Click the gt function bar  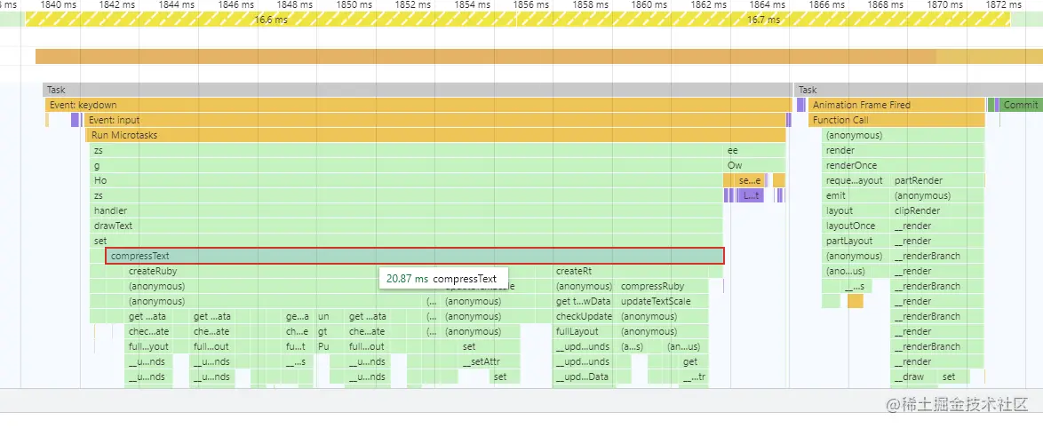tap(323, 331)
